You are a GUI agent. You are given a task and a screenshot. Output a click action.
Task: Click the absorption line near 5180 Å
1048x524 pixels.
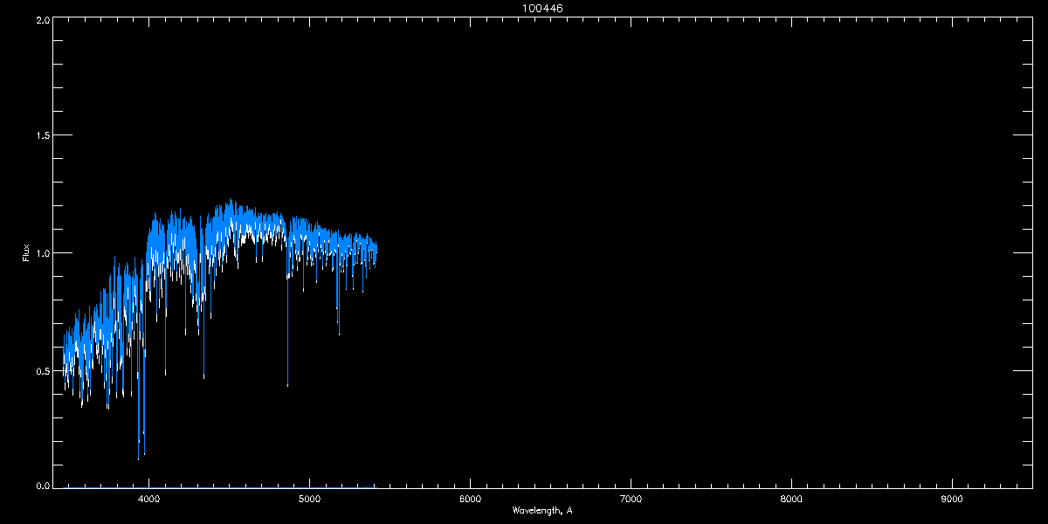tap(339, 330)
